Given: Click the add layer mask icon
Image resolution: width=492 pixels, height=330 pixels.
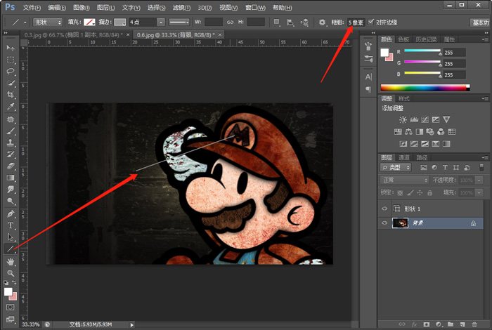Looking at the screenshot, I should (x=426, y=324).
